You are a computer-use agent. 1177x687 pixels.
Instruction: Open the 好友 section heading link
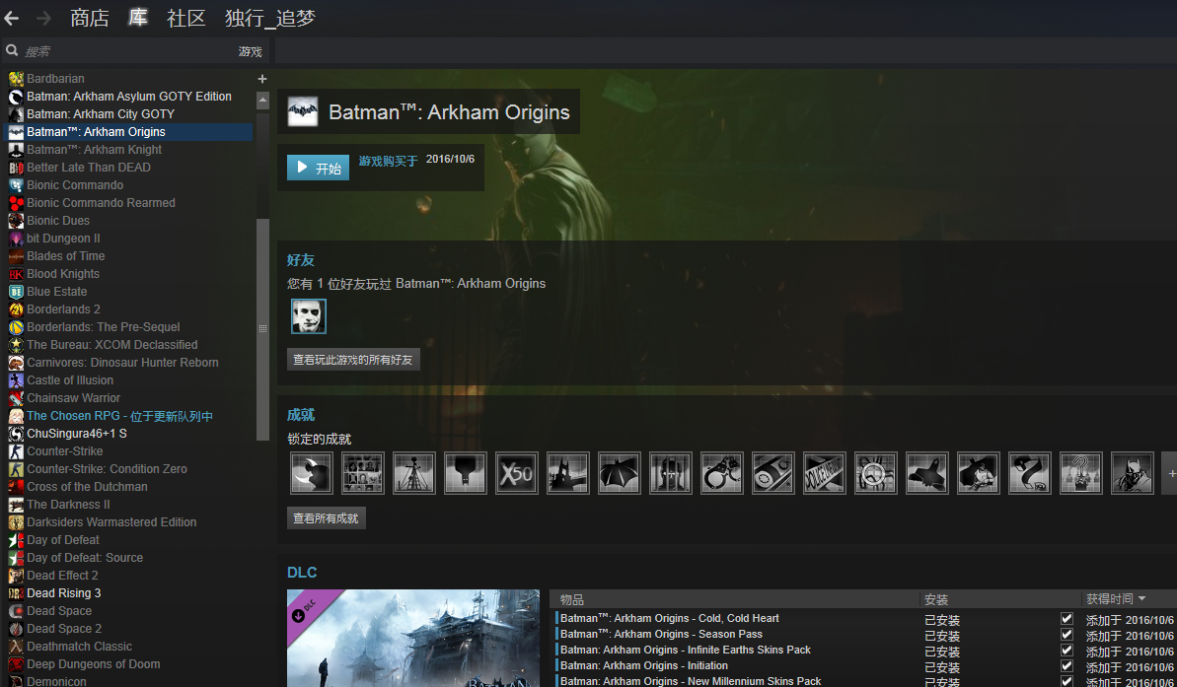point(300,260)
